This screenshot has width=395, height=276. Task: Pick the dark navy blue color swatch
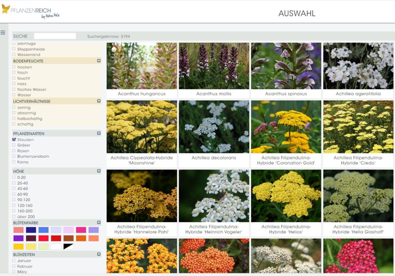pos(31,230)
